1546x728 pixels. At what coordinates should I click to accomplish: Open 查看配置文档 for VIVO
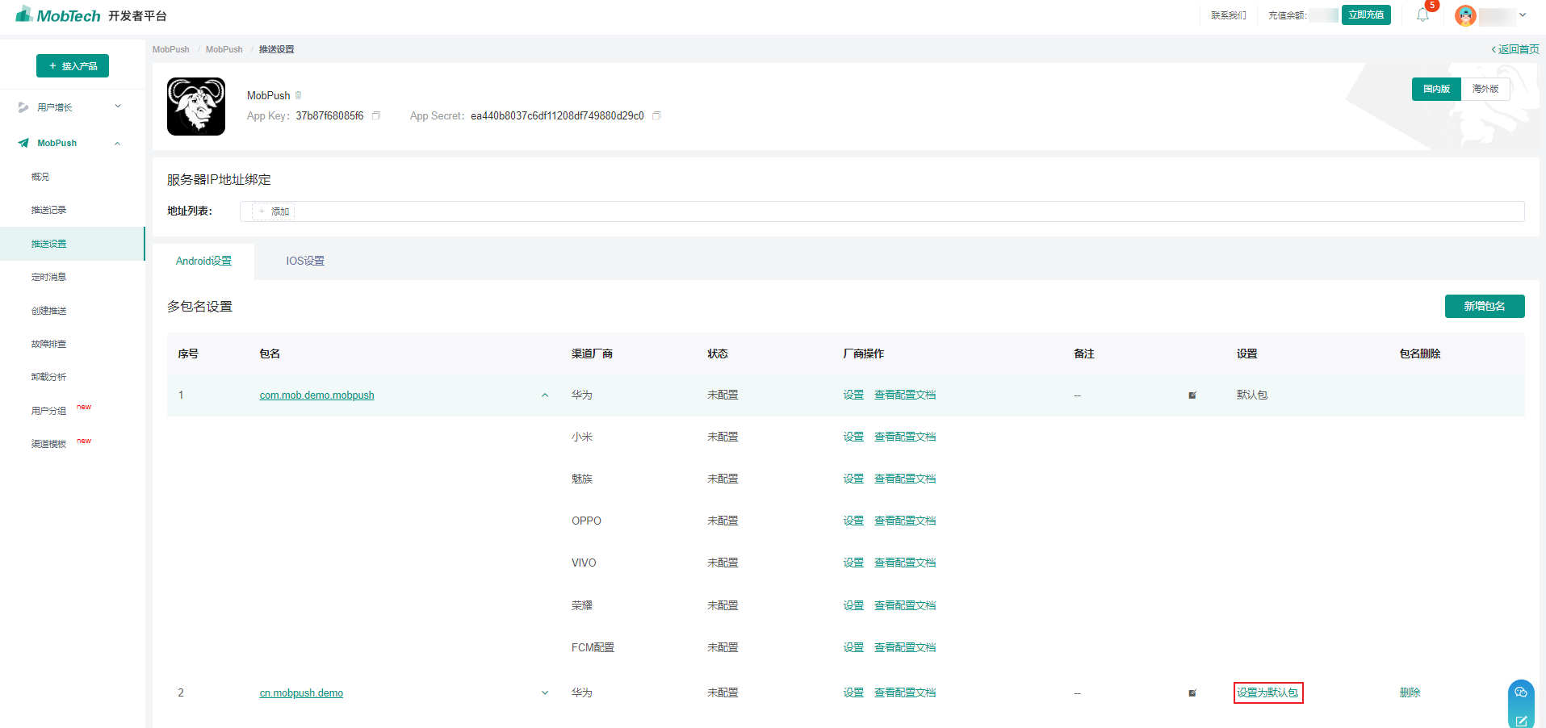(905, 563)
